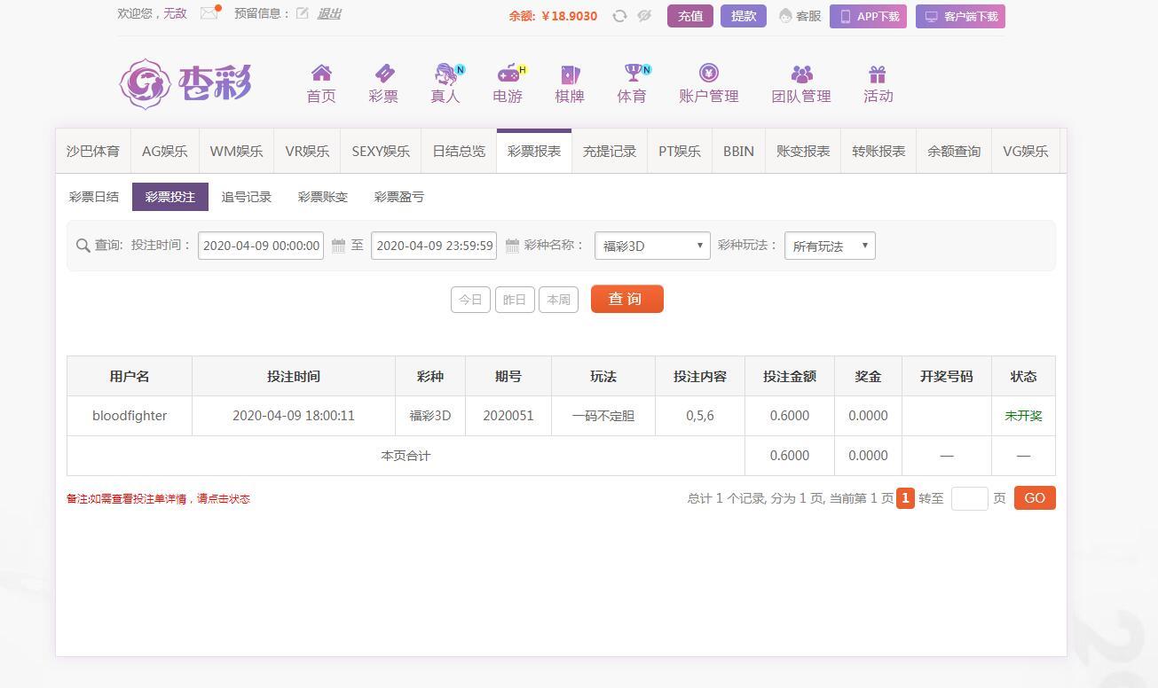
Task: Click the 杏彩 site logo
Action: click(x=185, y=84)
